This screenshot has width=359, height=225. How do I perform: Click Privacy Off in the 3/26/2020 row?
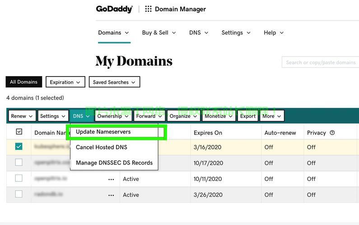click(x=311, y=195)
